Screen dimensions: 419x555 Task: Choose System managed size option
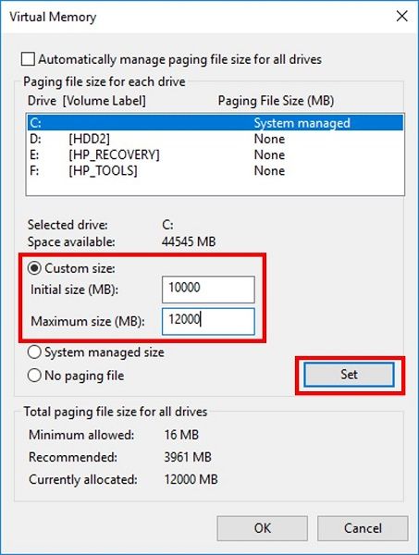(34, 352)
